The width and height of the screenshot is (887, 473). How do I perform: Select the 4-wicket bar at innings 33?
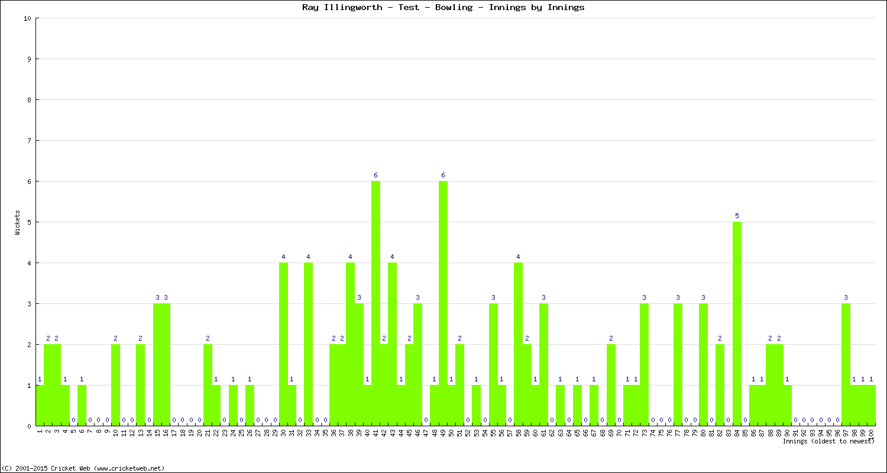point(308,344)
